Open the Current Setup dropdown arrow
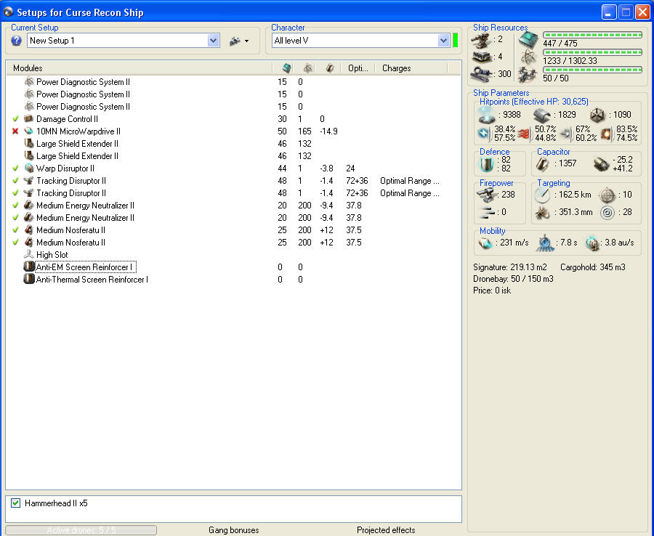This screenshot has height=536, width=654. tap(213, 41)
